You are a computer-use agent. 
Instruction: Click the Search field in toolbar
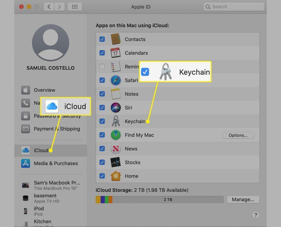234,7
